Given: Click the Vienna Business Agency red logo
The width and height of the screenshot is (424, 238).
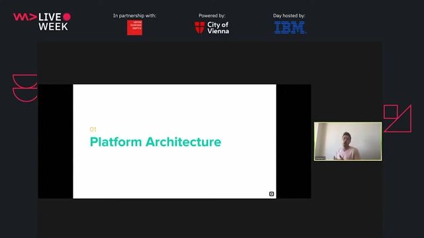Looking at the screenshot, I should point(134,28).
